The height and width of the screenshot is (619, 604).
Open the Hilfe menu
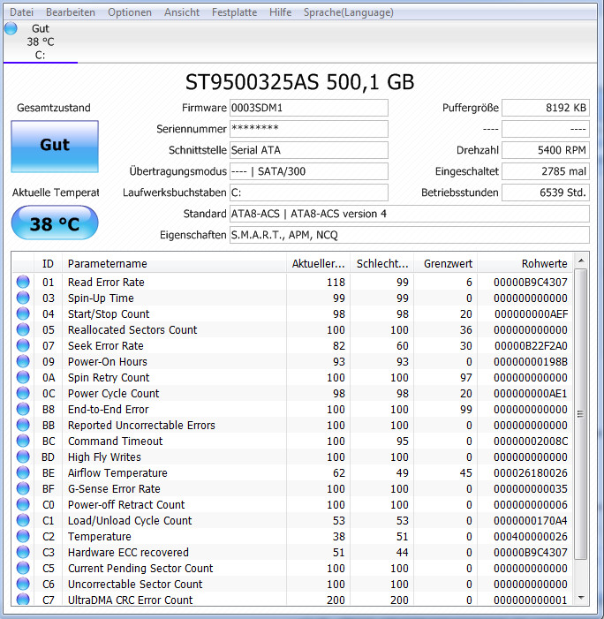[280, 12]
